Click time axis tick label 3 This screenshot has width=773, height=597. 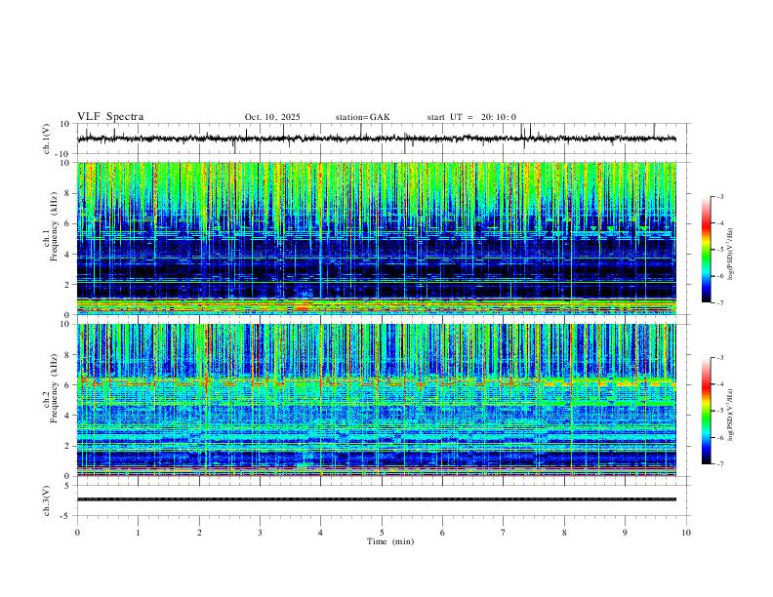click(260, 533)
